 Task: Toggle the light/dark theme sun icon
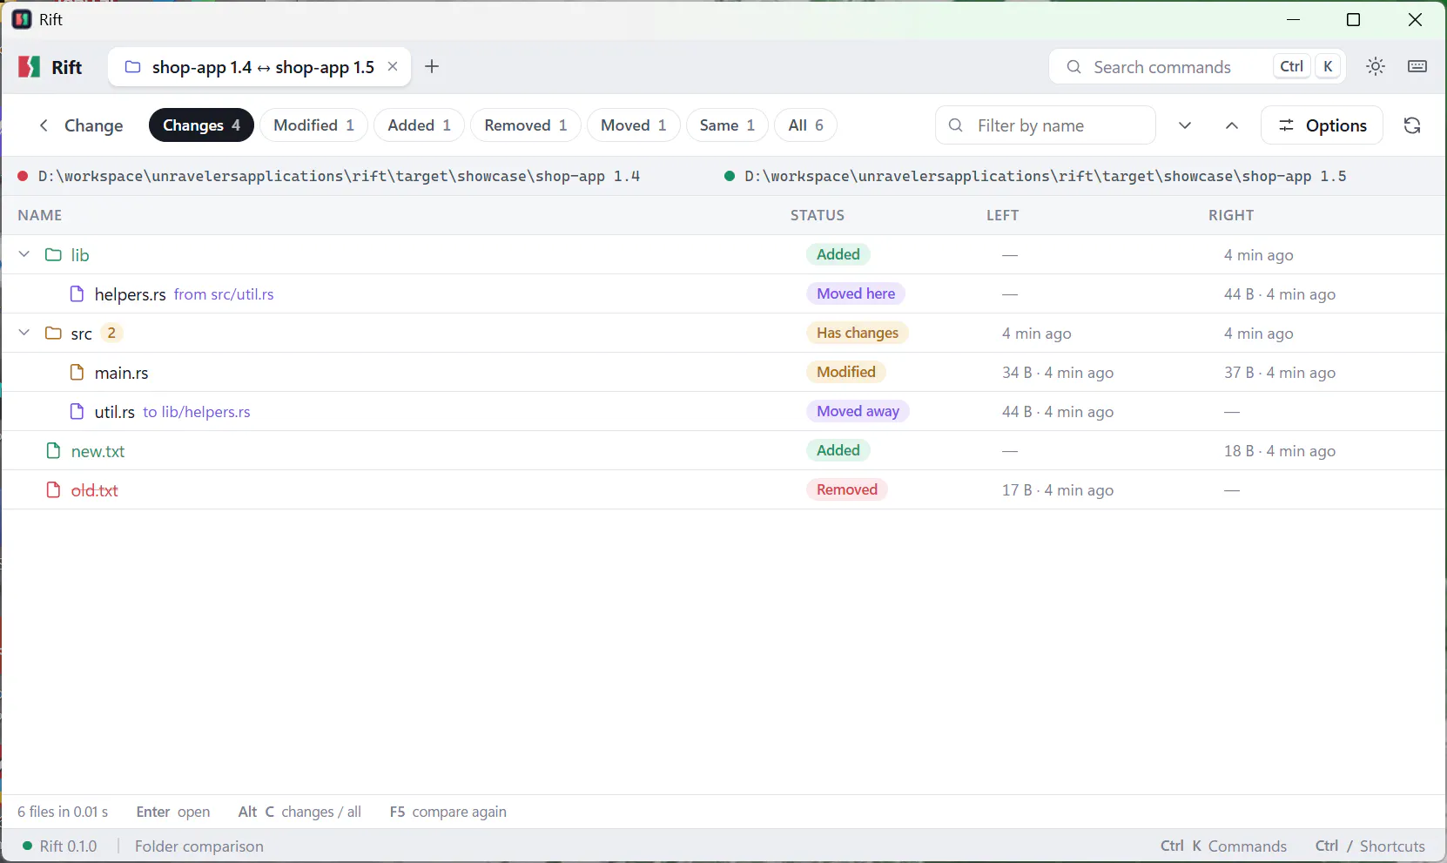pos(1376,67)
